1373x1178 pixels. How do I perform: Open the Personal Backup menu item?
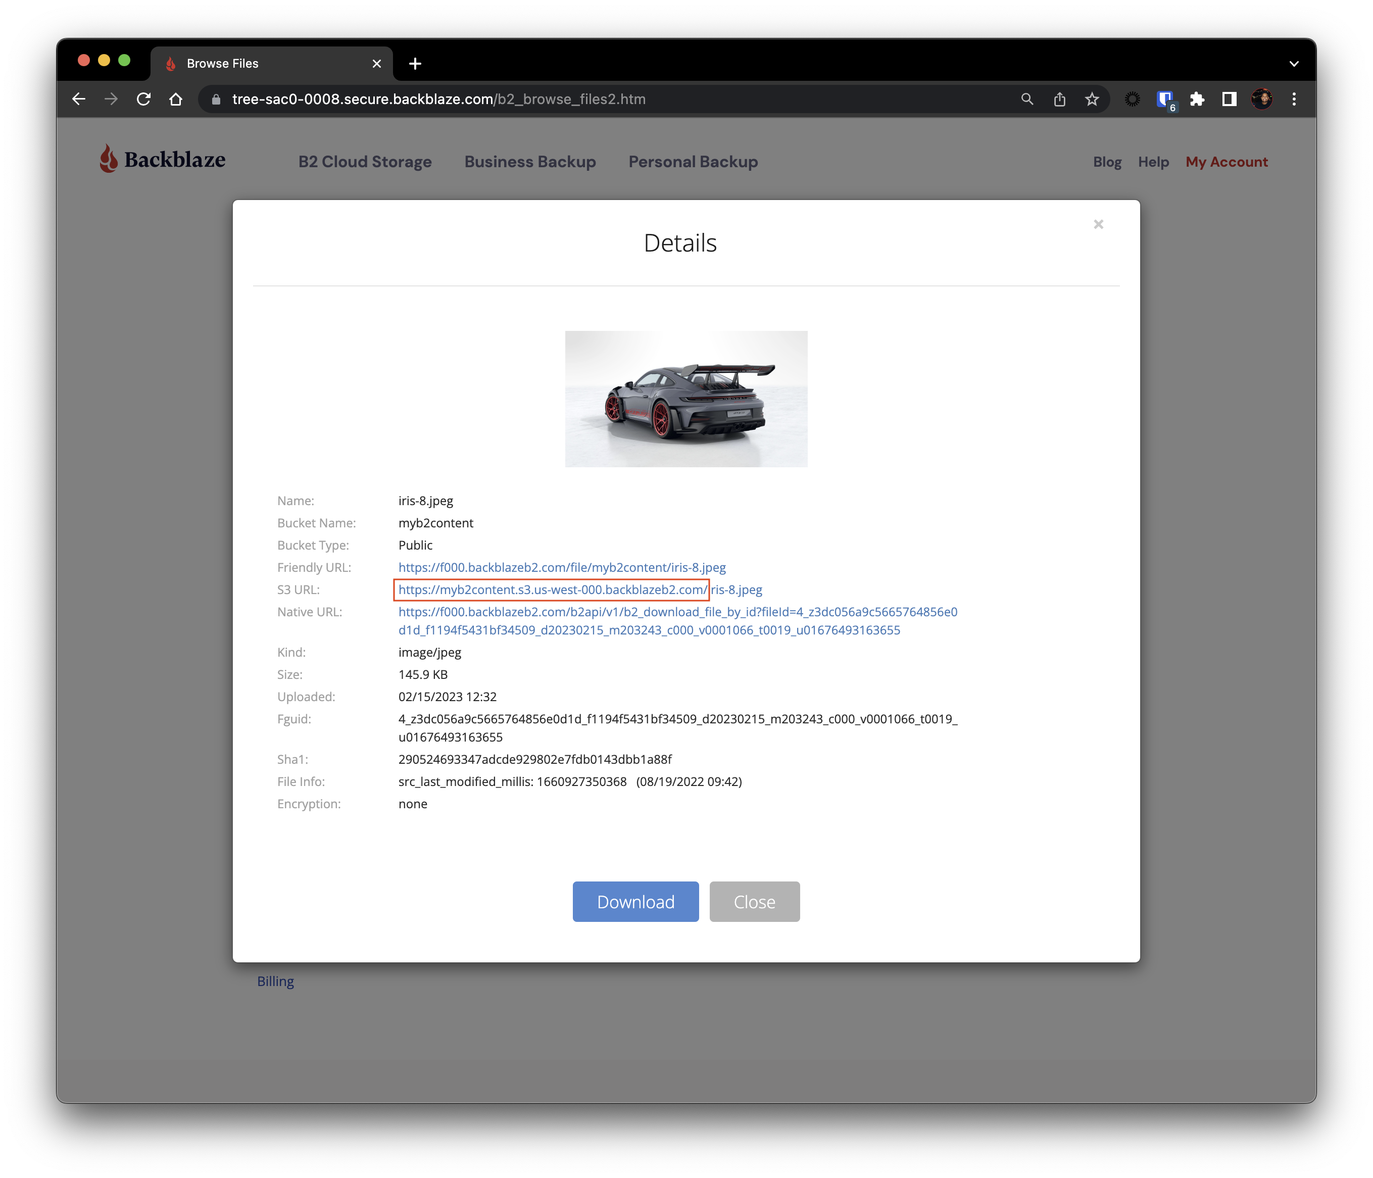pos(693,162)
